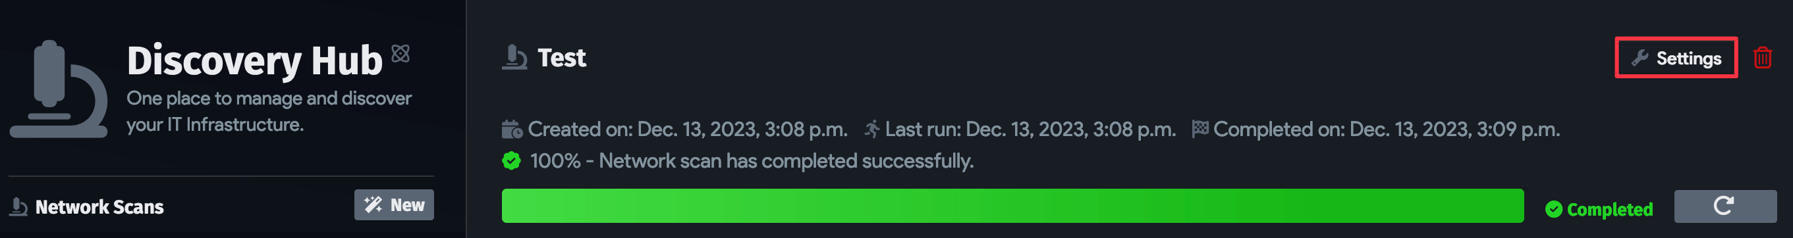Click the microscope icon next to Test
The height and width of the screenshot is (238, 1793).
514,58
